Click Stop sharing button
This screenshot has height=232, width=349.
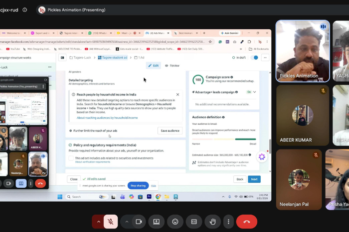[138, 186]
